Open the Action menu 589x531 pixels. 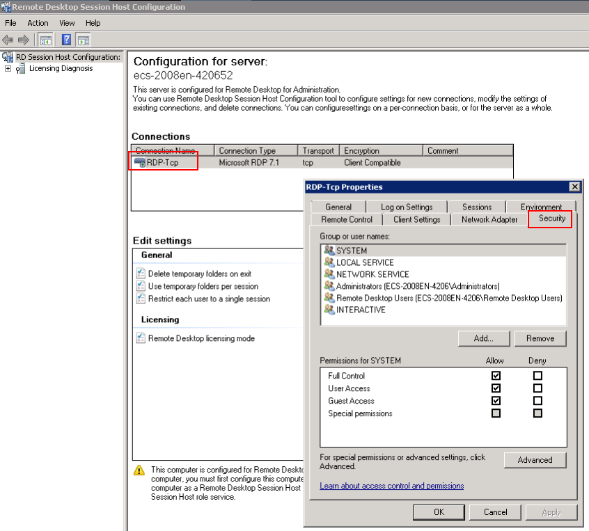(x=38, y=23)
